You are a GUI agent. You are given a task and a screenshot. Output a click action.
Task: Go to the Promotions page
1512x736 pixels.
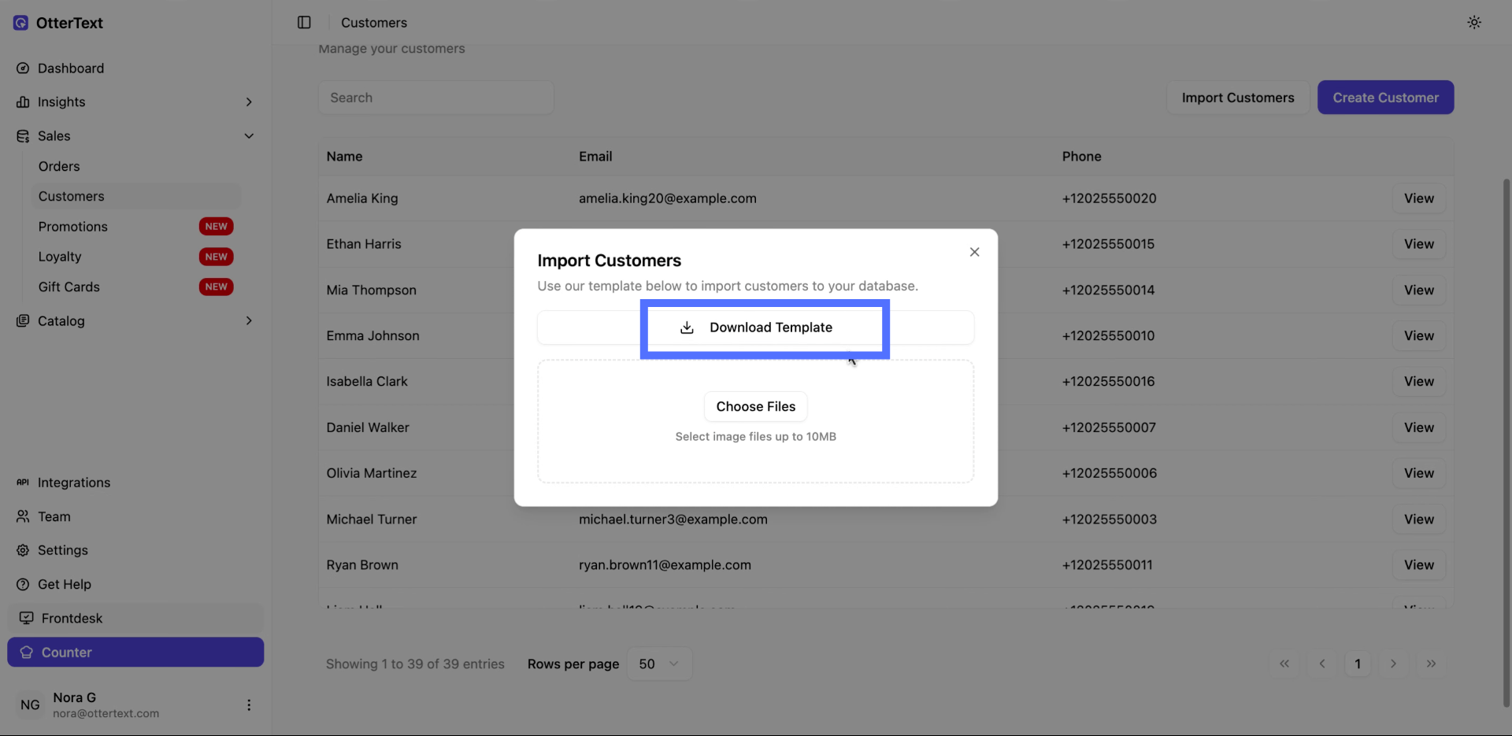point(73,227)
